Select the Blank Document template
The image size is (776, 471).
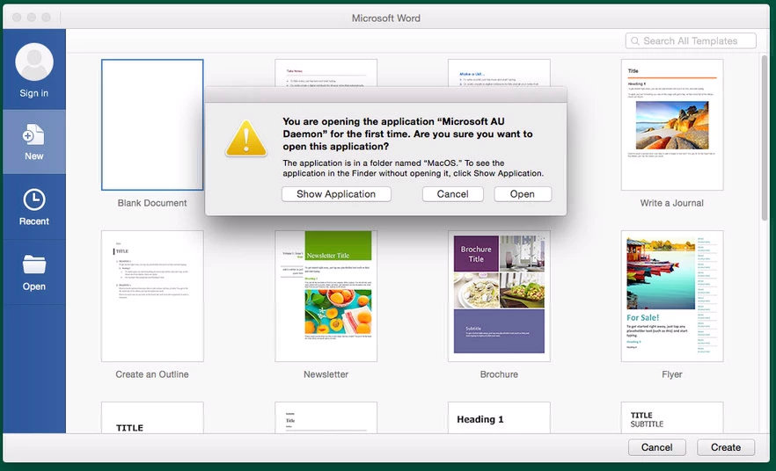[152, 125]
